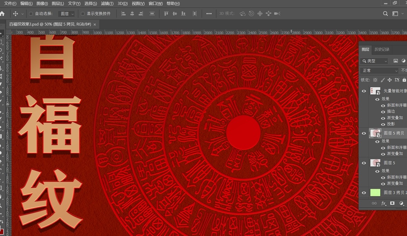Image resolution: width=407 pixels, height=236 pixels.
Task: Filter layers by pixel layer icon
Action: (396, 61)
